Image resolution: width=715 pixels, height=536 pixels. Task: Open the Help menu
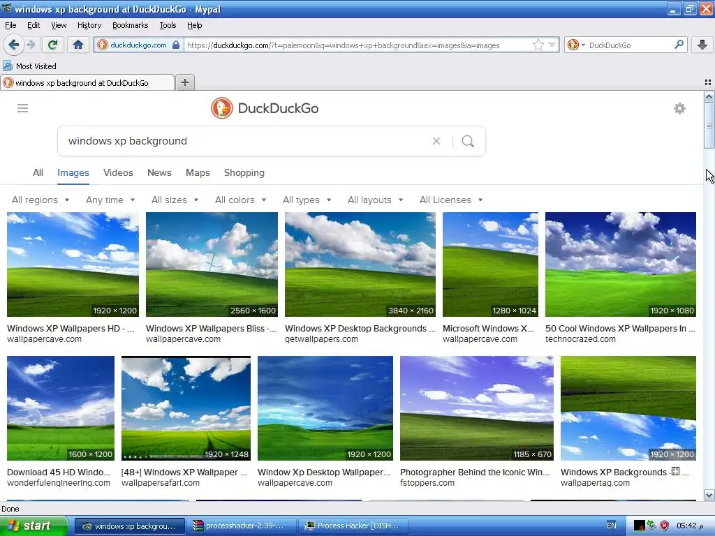194,25
